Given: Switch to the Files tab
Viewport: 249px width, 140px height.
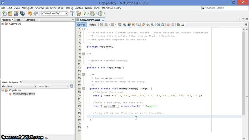Looking at the screenshot, I should [x=18, y=20].
